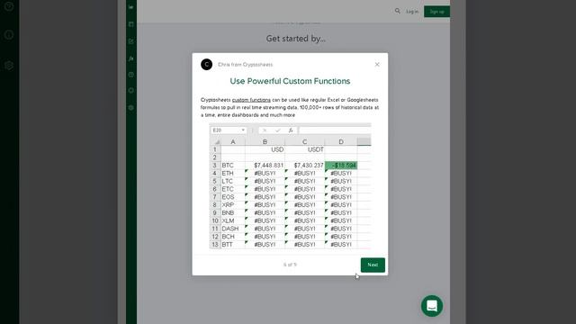Click the 'Get started by...' heading
The width and height of the screenshot is (576, 324).
[x=296, y=39]
